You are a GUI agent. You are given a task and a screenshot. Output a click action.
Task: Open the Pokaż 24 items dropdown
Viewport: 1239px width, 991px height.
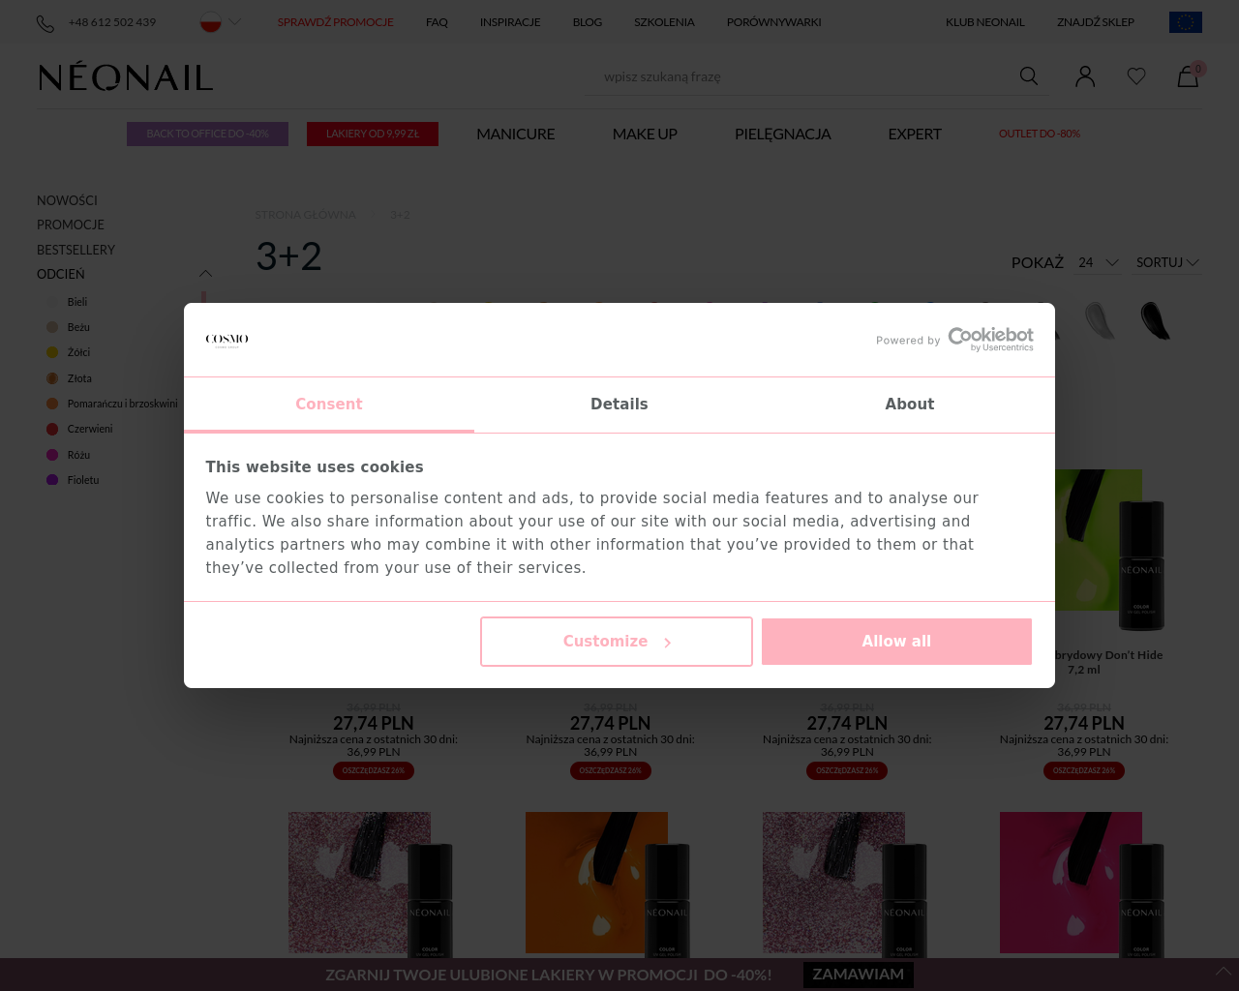pyautogui.click(x=1098, y=262)
